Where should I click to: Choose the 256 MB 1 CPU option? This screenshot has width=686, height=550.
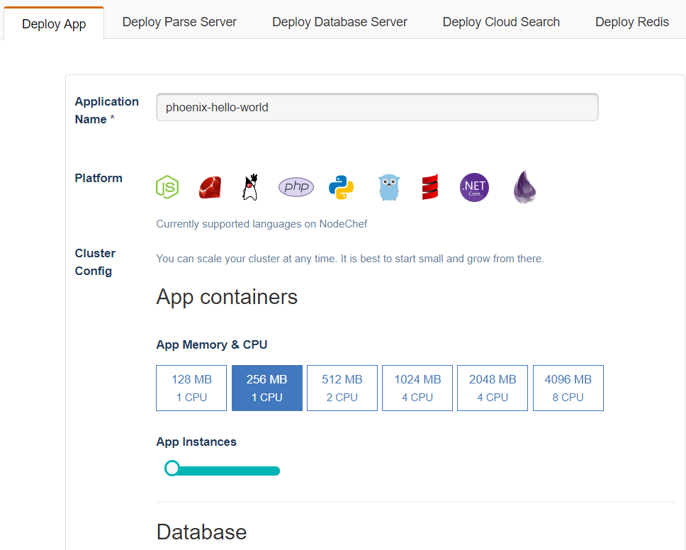click(x=266, y=388)
